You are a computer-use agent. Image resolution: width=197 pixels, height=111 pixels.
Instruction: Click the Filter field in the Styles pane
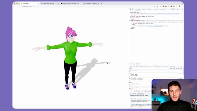coord(149,68)
